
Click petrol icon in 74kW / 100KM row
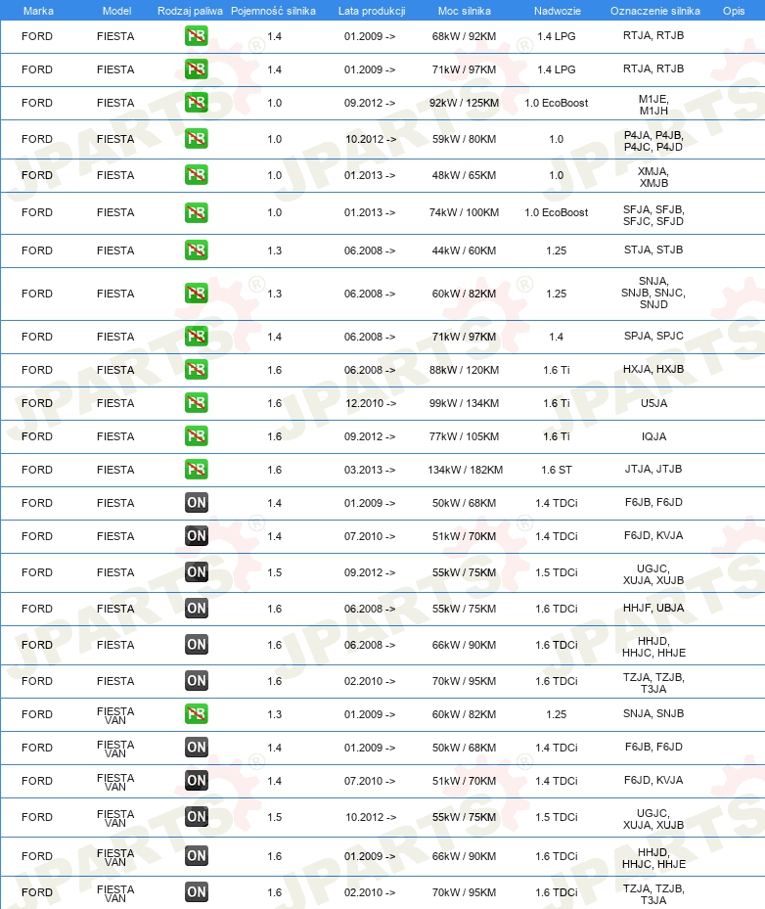pyautogui.click(x=197, y=212)
